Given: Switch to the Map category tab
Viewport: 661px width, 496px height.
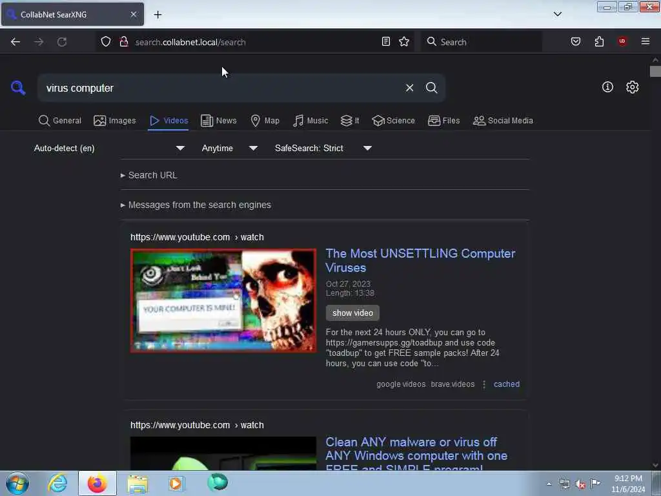Looking at the screenshot, I should [x=265, y=121].
